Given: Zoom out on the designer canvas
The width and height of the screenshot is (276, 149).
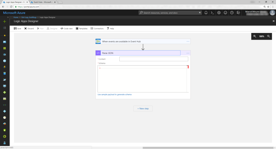Looking at the screenshot, I should pos(268,36).
